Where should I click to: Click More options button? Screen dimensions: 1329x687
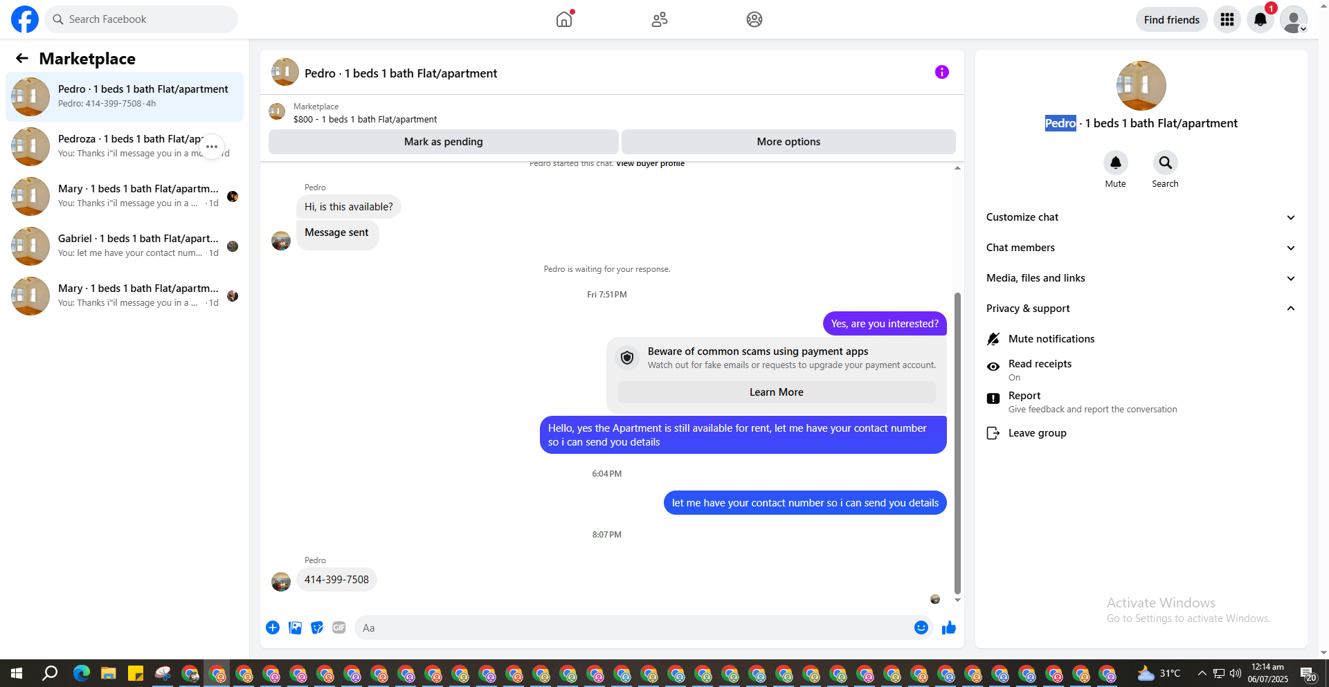point(788,142)
